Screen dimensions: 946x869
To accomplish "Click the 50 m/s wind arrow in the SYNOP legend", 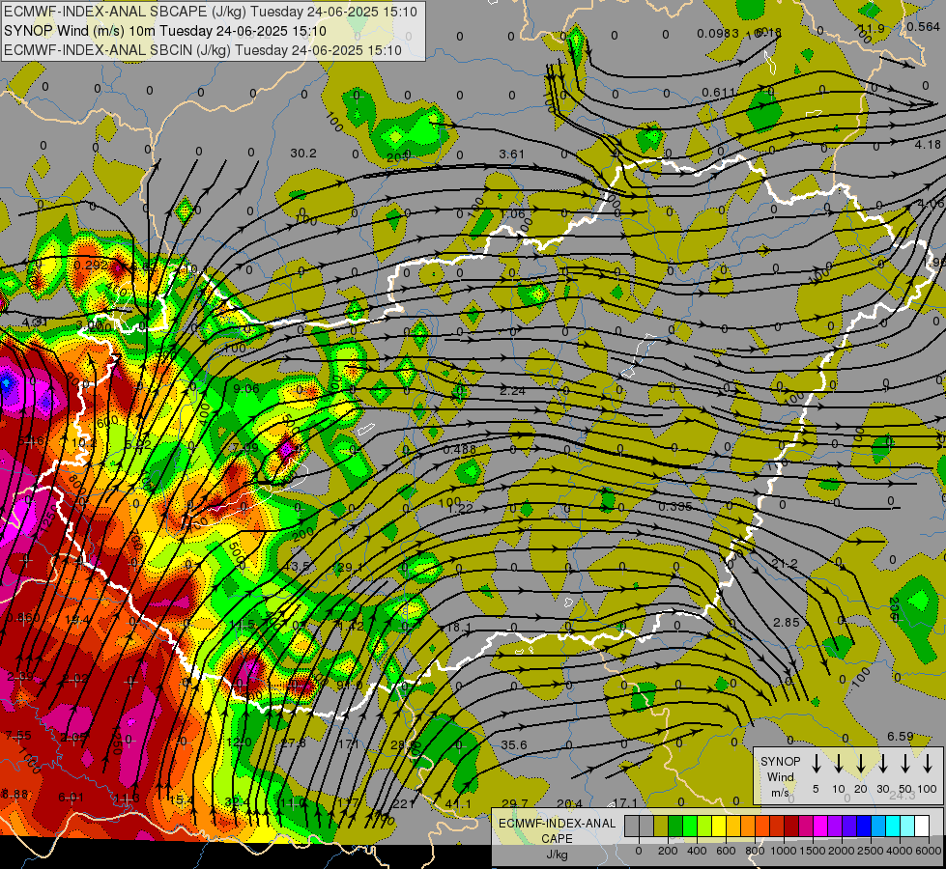I will (x=905, y=764).
